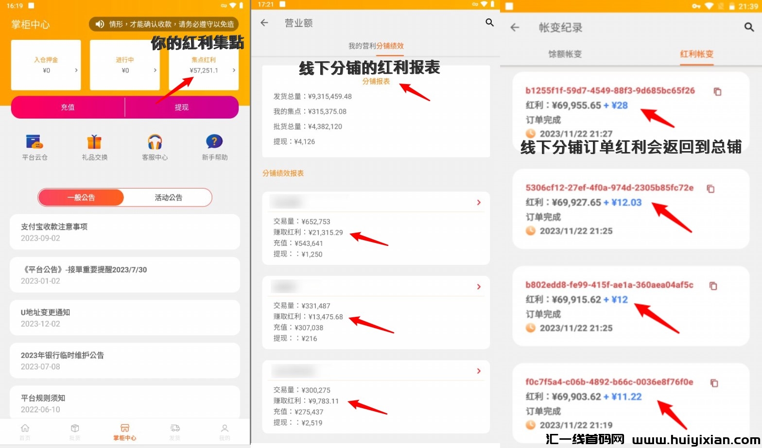Viewport: 762px width, 448px height.
Task: Expand the 入仓押金 deposit card
Action: 46,65
